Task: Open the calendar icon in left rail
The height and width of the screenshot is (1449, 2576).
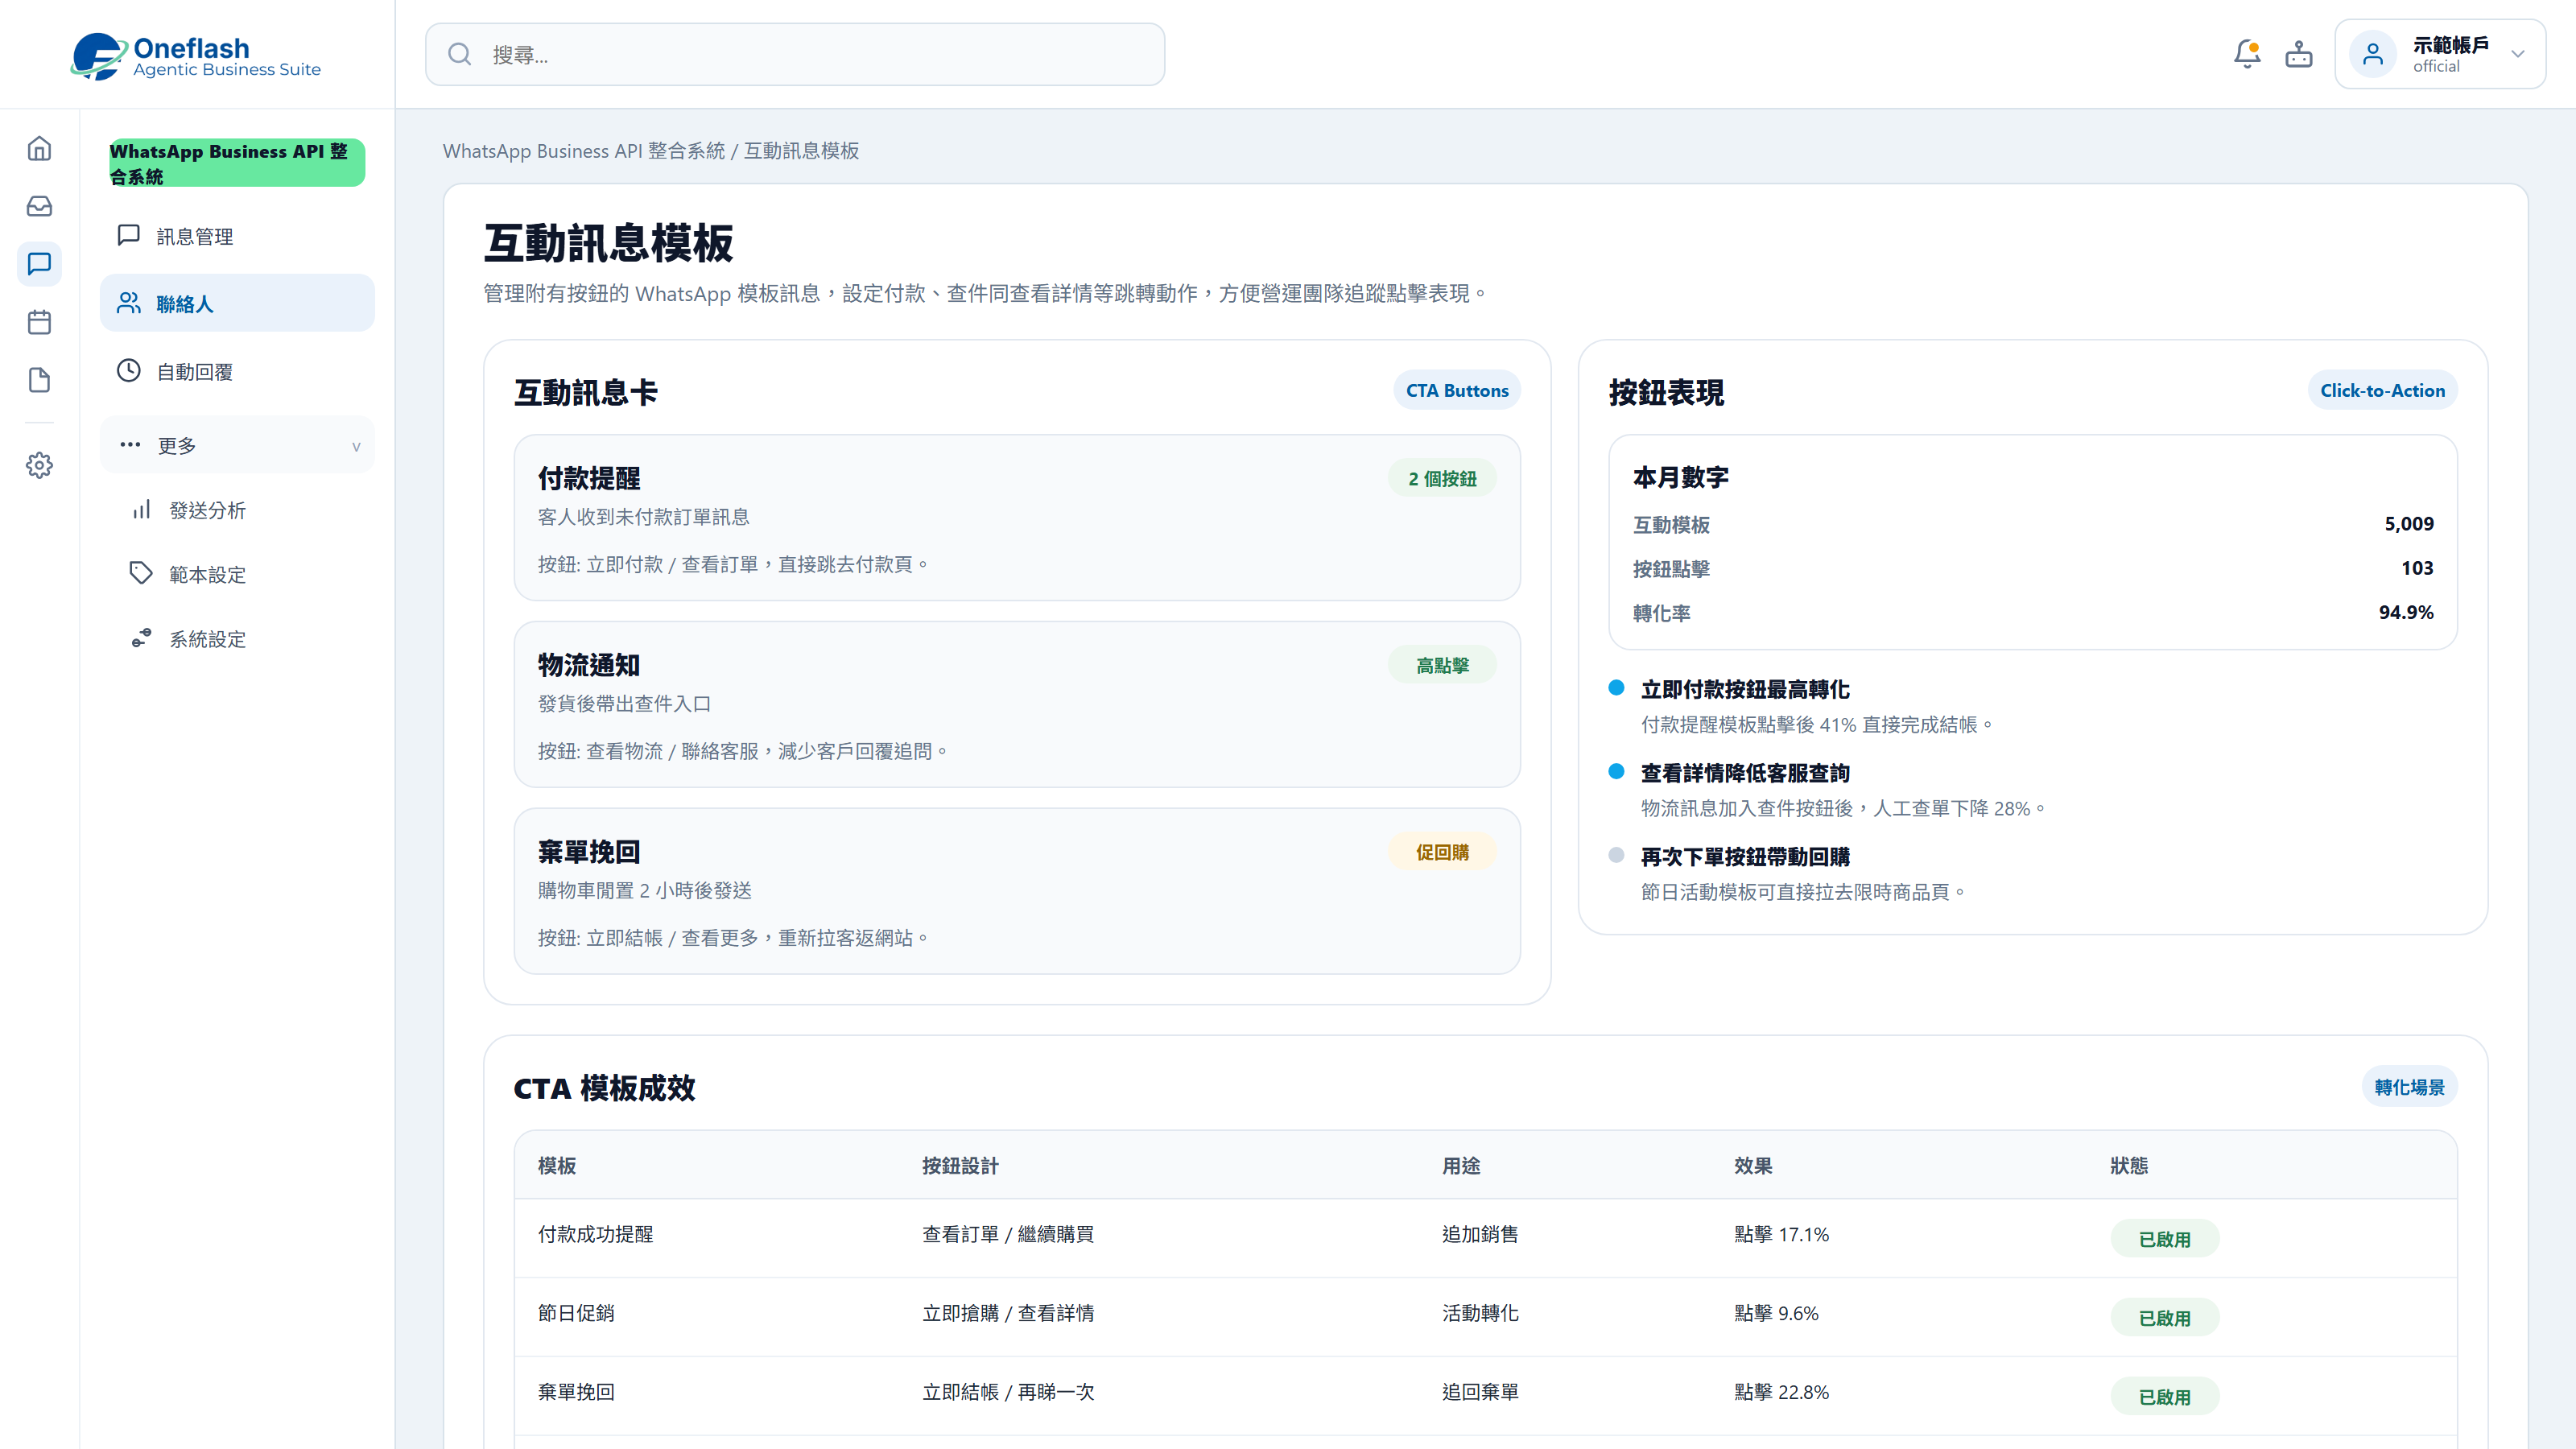Action: pyautogui.click(x=39, y=322)
